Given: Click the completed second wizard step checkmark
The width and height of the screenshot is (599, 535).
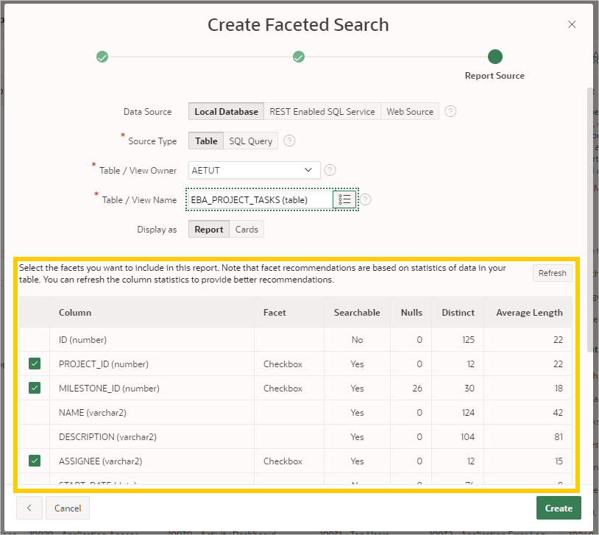Looking at the screenshot, I should click(x=299, y=57).
